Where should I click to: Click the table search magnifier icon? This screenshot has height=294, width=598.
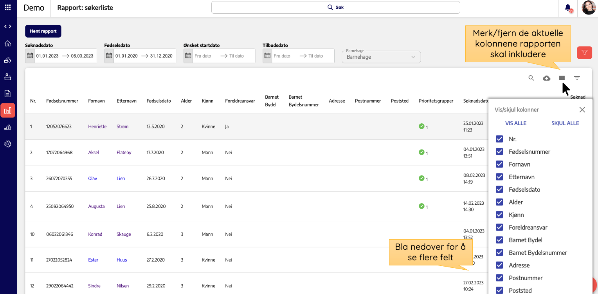531,78
